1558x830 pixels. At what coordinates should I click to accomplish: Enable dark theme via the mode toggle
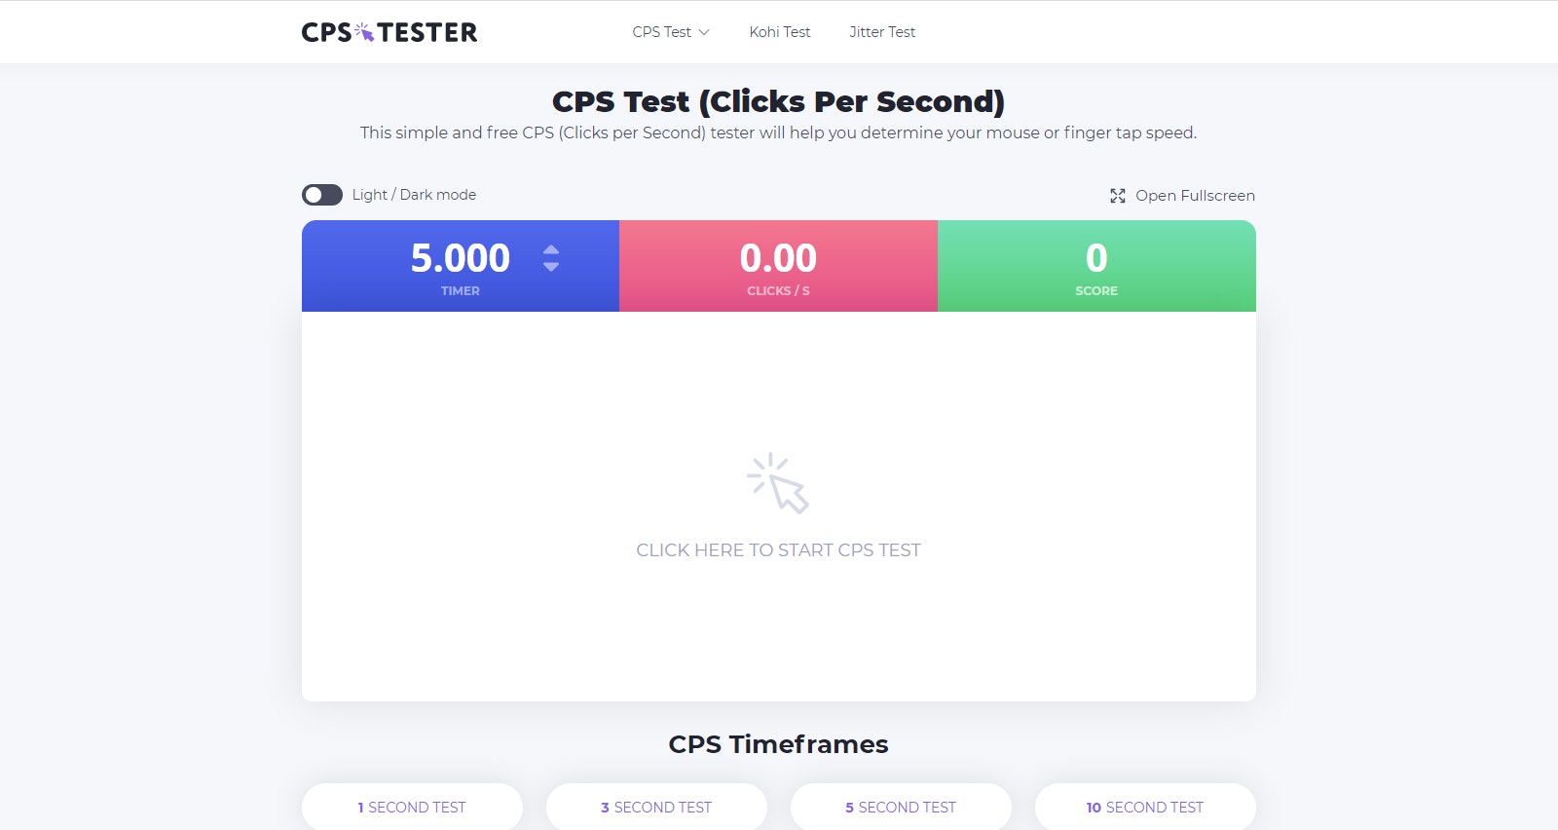[x=321, y=195]
